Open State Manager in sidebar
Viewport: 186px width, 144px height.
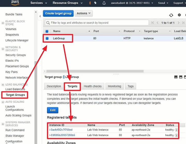[15, 136]
